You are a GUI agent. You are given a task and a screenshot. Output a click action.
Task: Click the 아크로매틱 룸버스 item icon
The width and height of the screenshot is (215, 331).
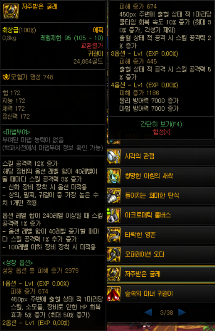[114, 215]
